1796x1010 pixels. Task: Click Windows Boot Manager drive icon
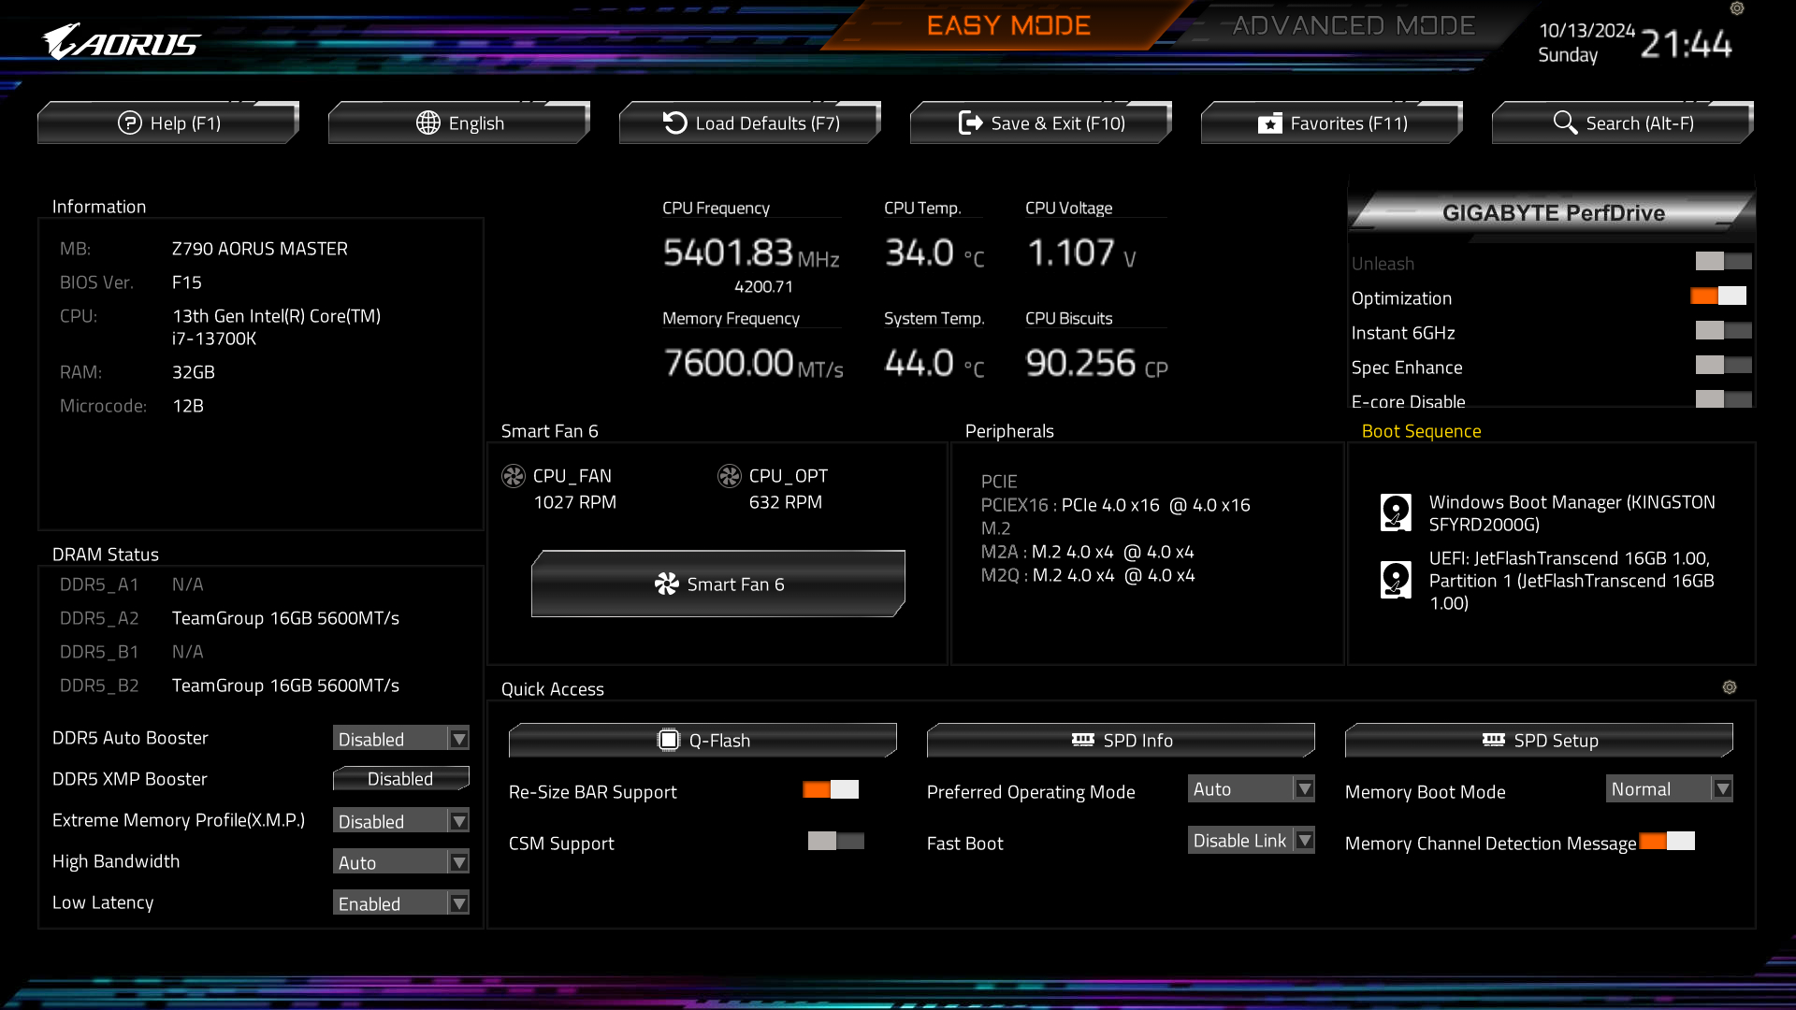point(1396,512)
